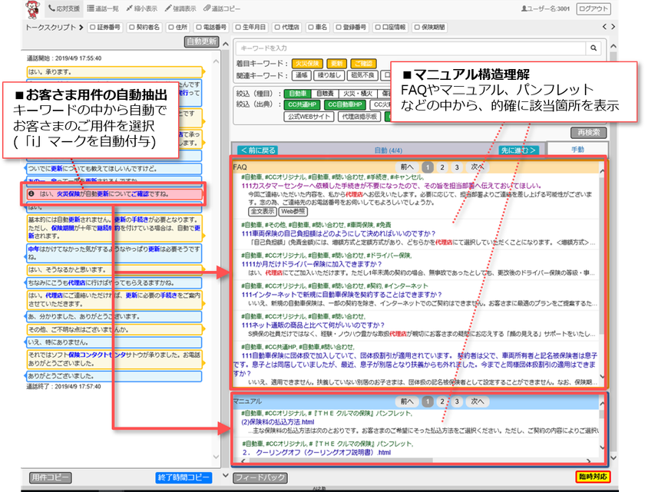645x492 pixels.
Task: Enable the 電話番号 checkbox
Action: pyautogui.click(x=198, y=25)
